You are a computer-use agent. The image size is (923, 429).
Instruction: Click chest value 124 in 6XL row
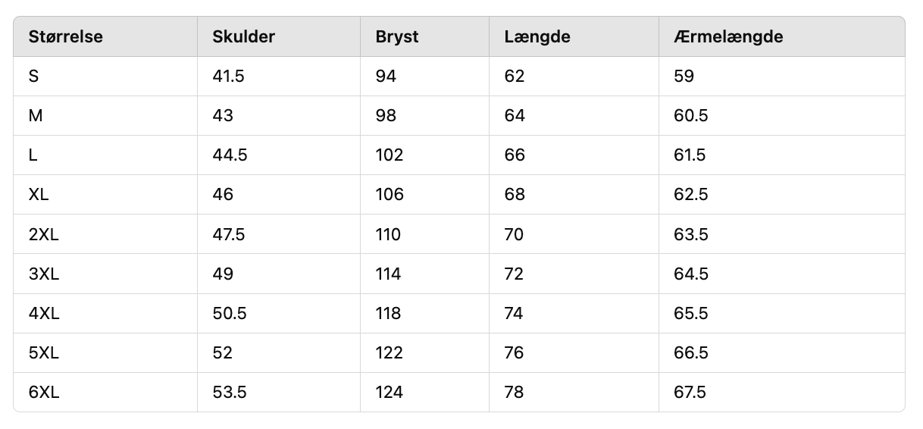pyautogui.click(x=389, y=393)
